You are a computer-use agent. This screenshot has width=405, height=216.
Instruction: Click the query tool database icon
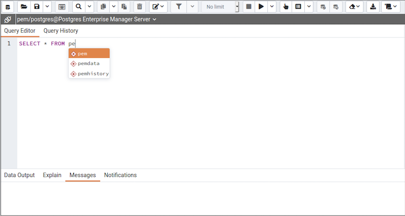(8, 7)
